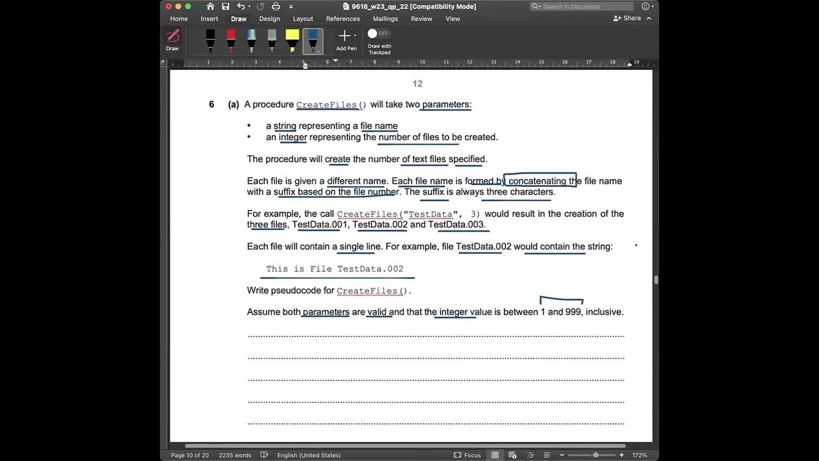819x461 pixels.
Task: Click the zoom out minus button
Action: click(562, 455)
